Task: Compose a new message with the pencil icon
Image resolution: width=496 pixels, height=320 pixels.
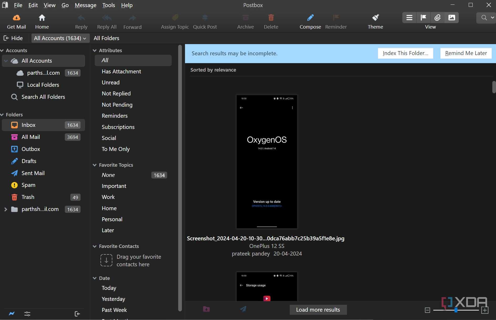Action: coord(310,18)
